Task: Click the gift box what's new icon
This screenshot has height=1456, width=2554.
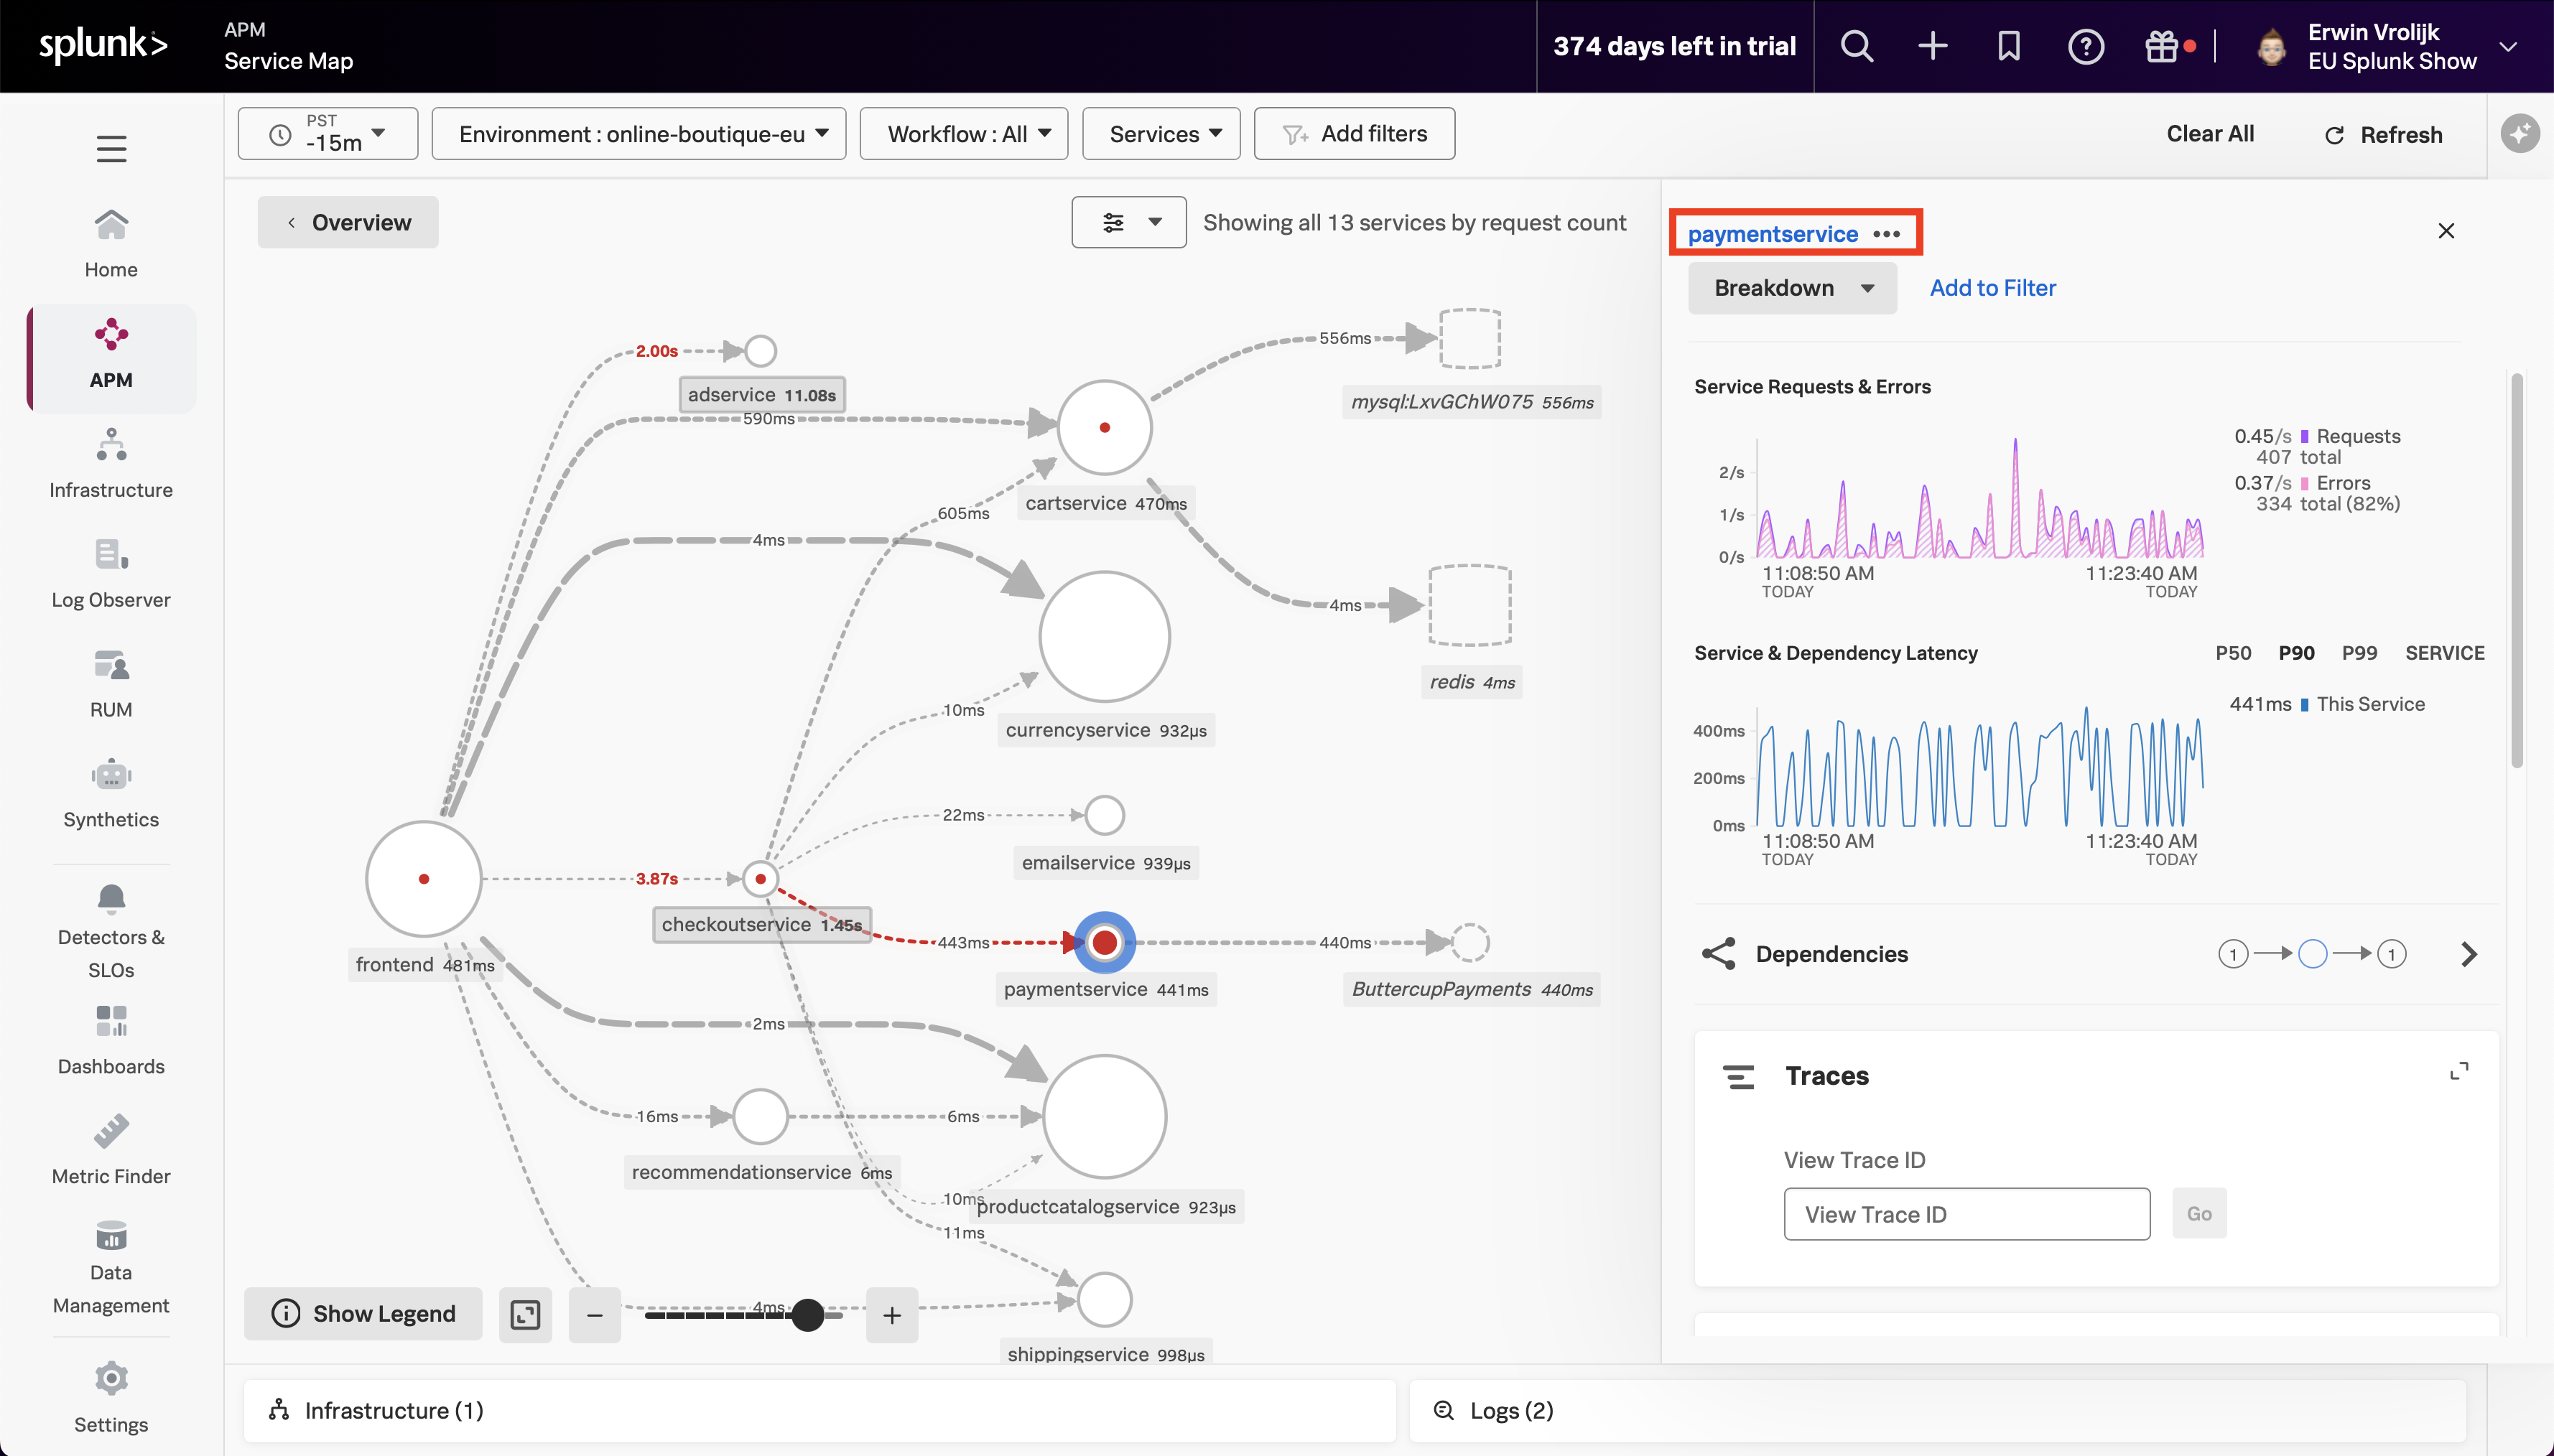Action: (x=2161, y=46)
